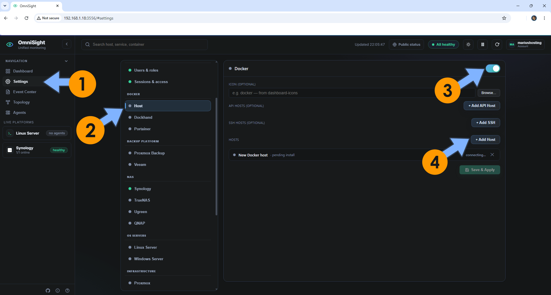Viewport: 551px width, 295px height.
Task: Click the 'no agents' badge
Action: click(x=57, y=133)
